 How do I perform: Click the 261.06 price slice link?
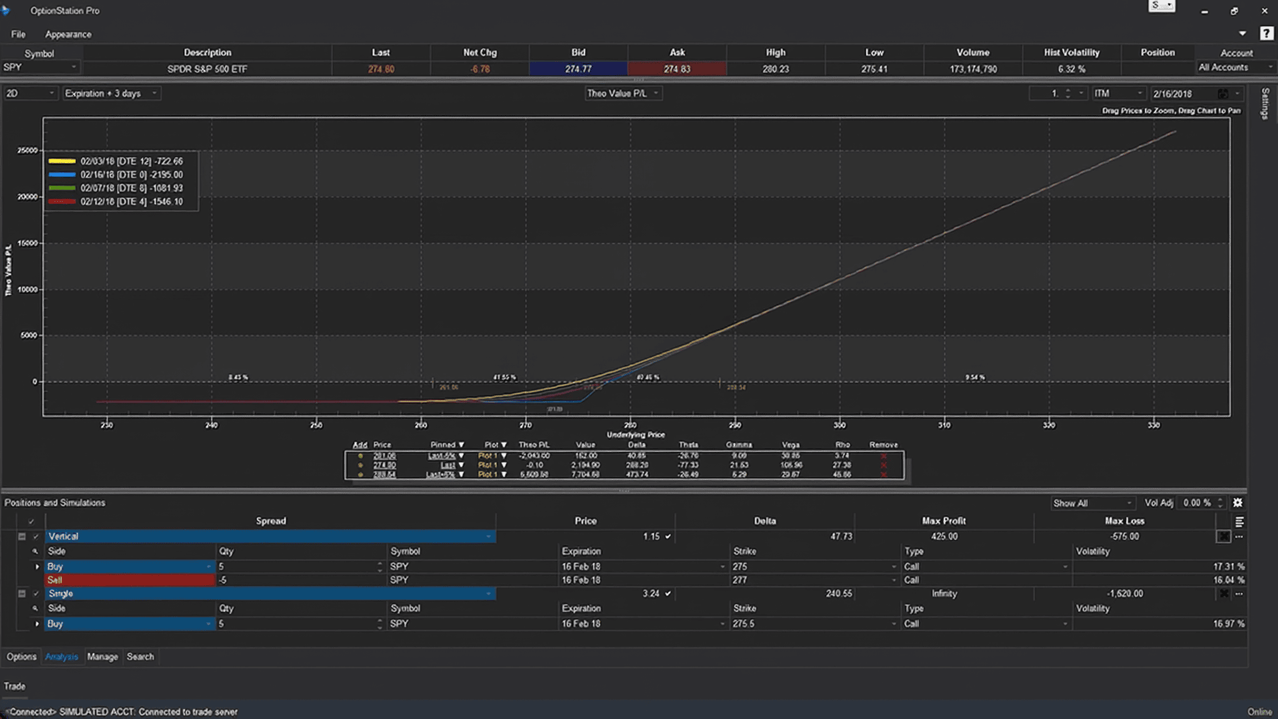tap(384, 456)
